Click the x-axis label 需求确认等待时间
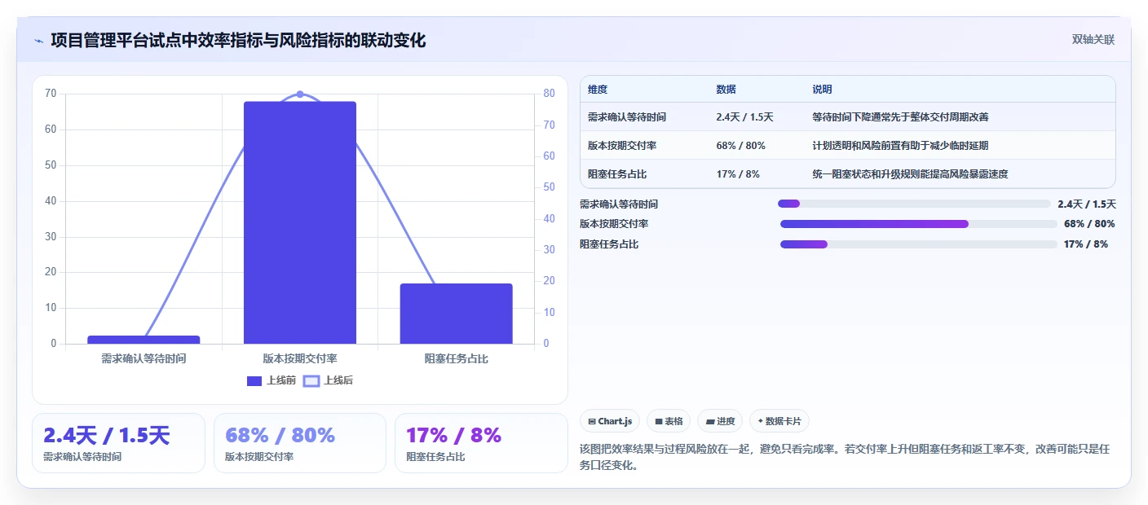 143,358
